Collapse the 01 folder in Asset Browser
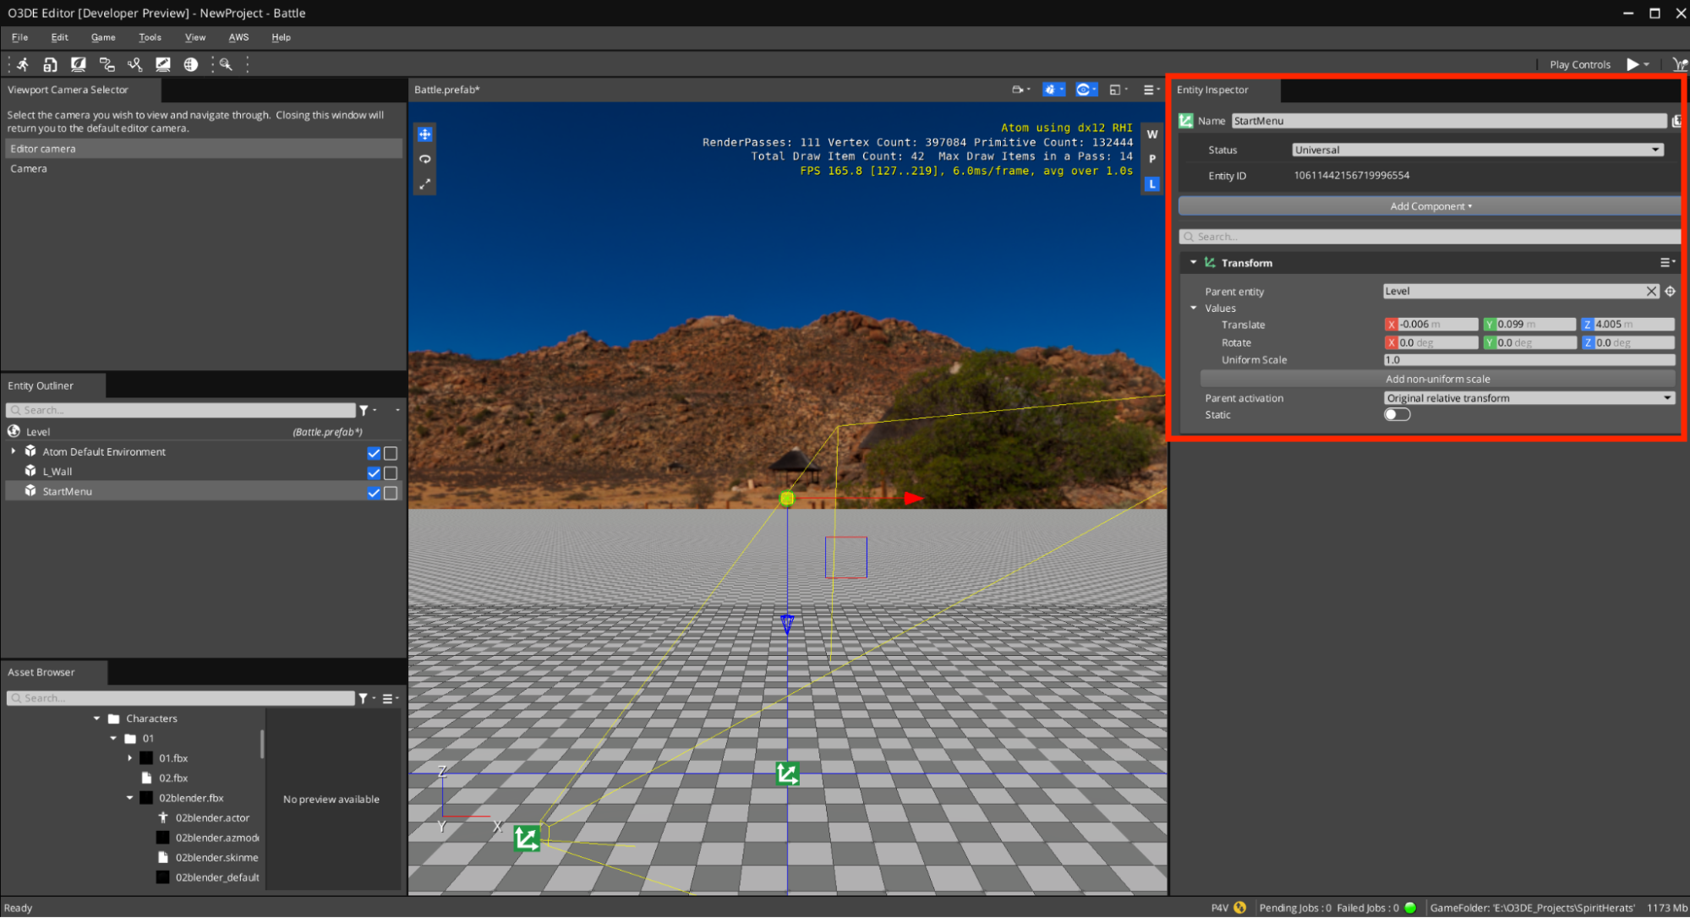Viewport: 1690px width, 918px height. pyautogui.click(x=113, y=738)
